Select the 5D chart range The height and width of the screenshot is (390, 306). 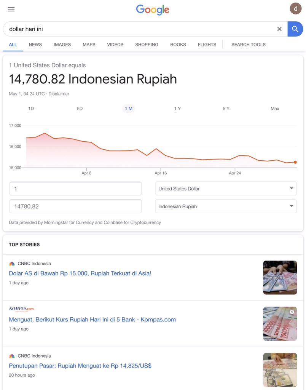(80, 109)
